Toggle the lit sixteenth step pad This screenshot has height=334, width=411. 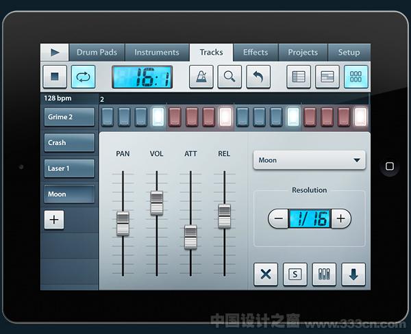[x=361, y=117]
